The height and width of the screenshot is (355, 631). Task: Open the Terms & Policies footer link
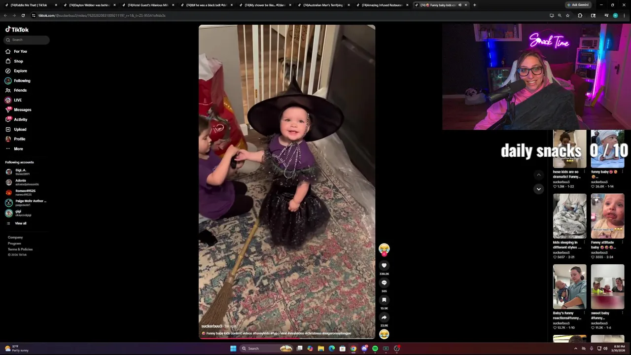pyautogui.click(x=20, y=249)
